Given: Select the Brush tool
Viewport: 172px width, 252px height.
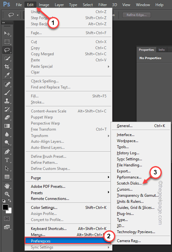Looking at the screenshot, I should coord(7,93).
